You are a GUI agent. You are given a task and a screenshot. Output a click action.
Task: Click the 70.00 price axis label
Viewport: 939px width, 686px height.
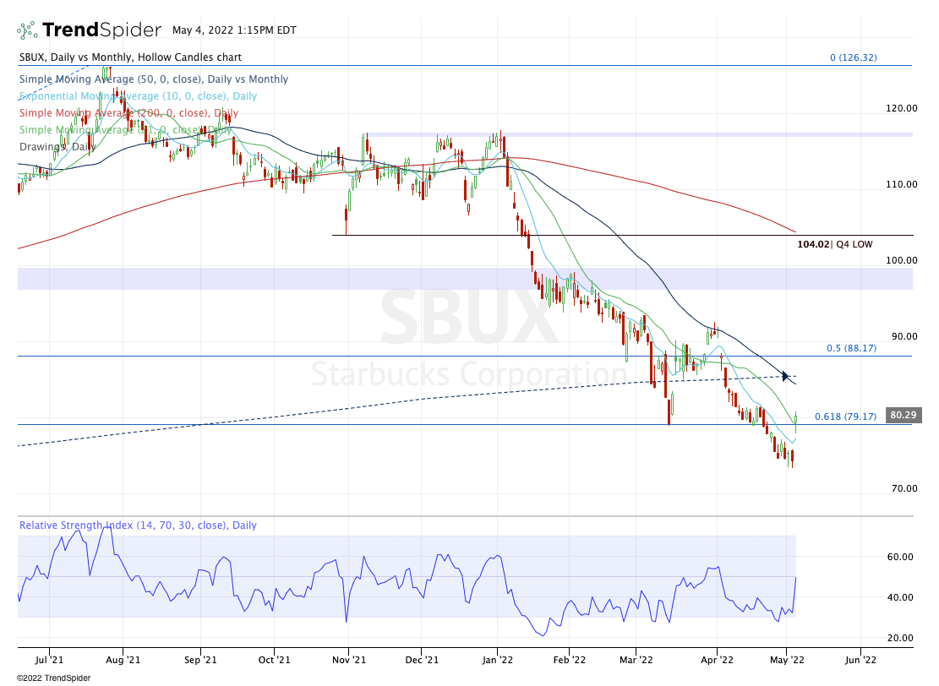tap(904, 488)
